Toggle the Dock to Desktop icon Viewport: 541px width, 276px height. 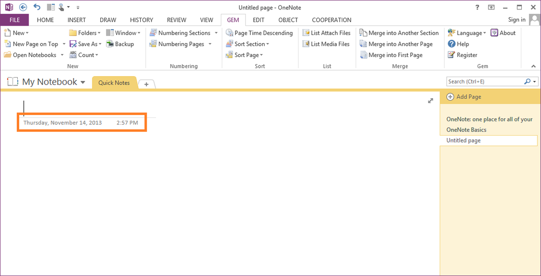pos(51,7)
